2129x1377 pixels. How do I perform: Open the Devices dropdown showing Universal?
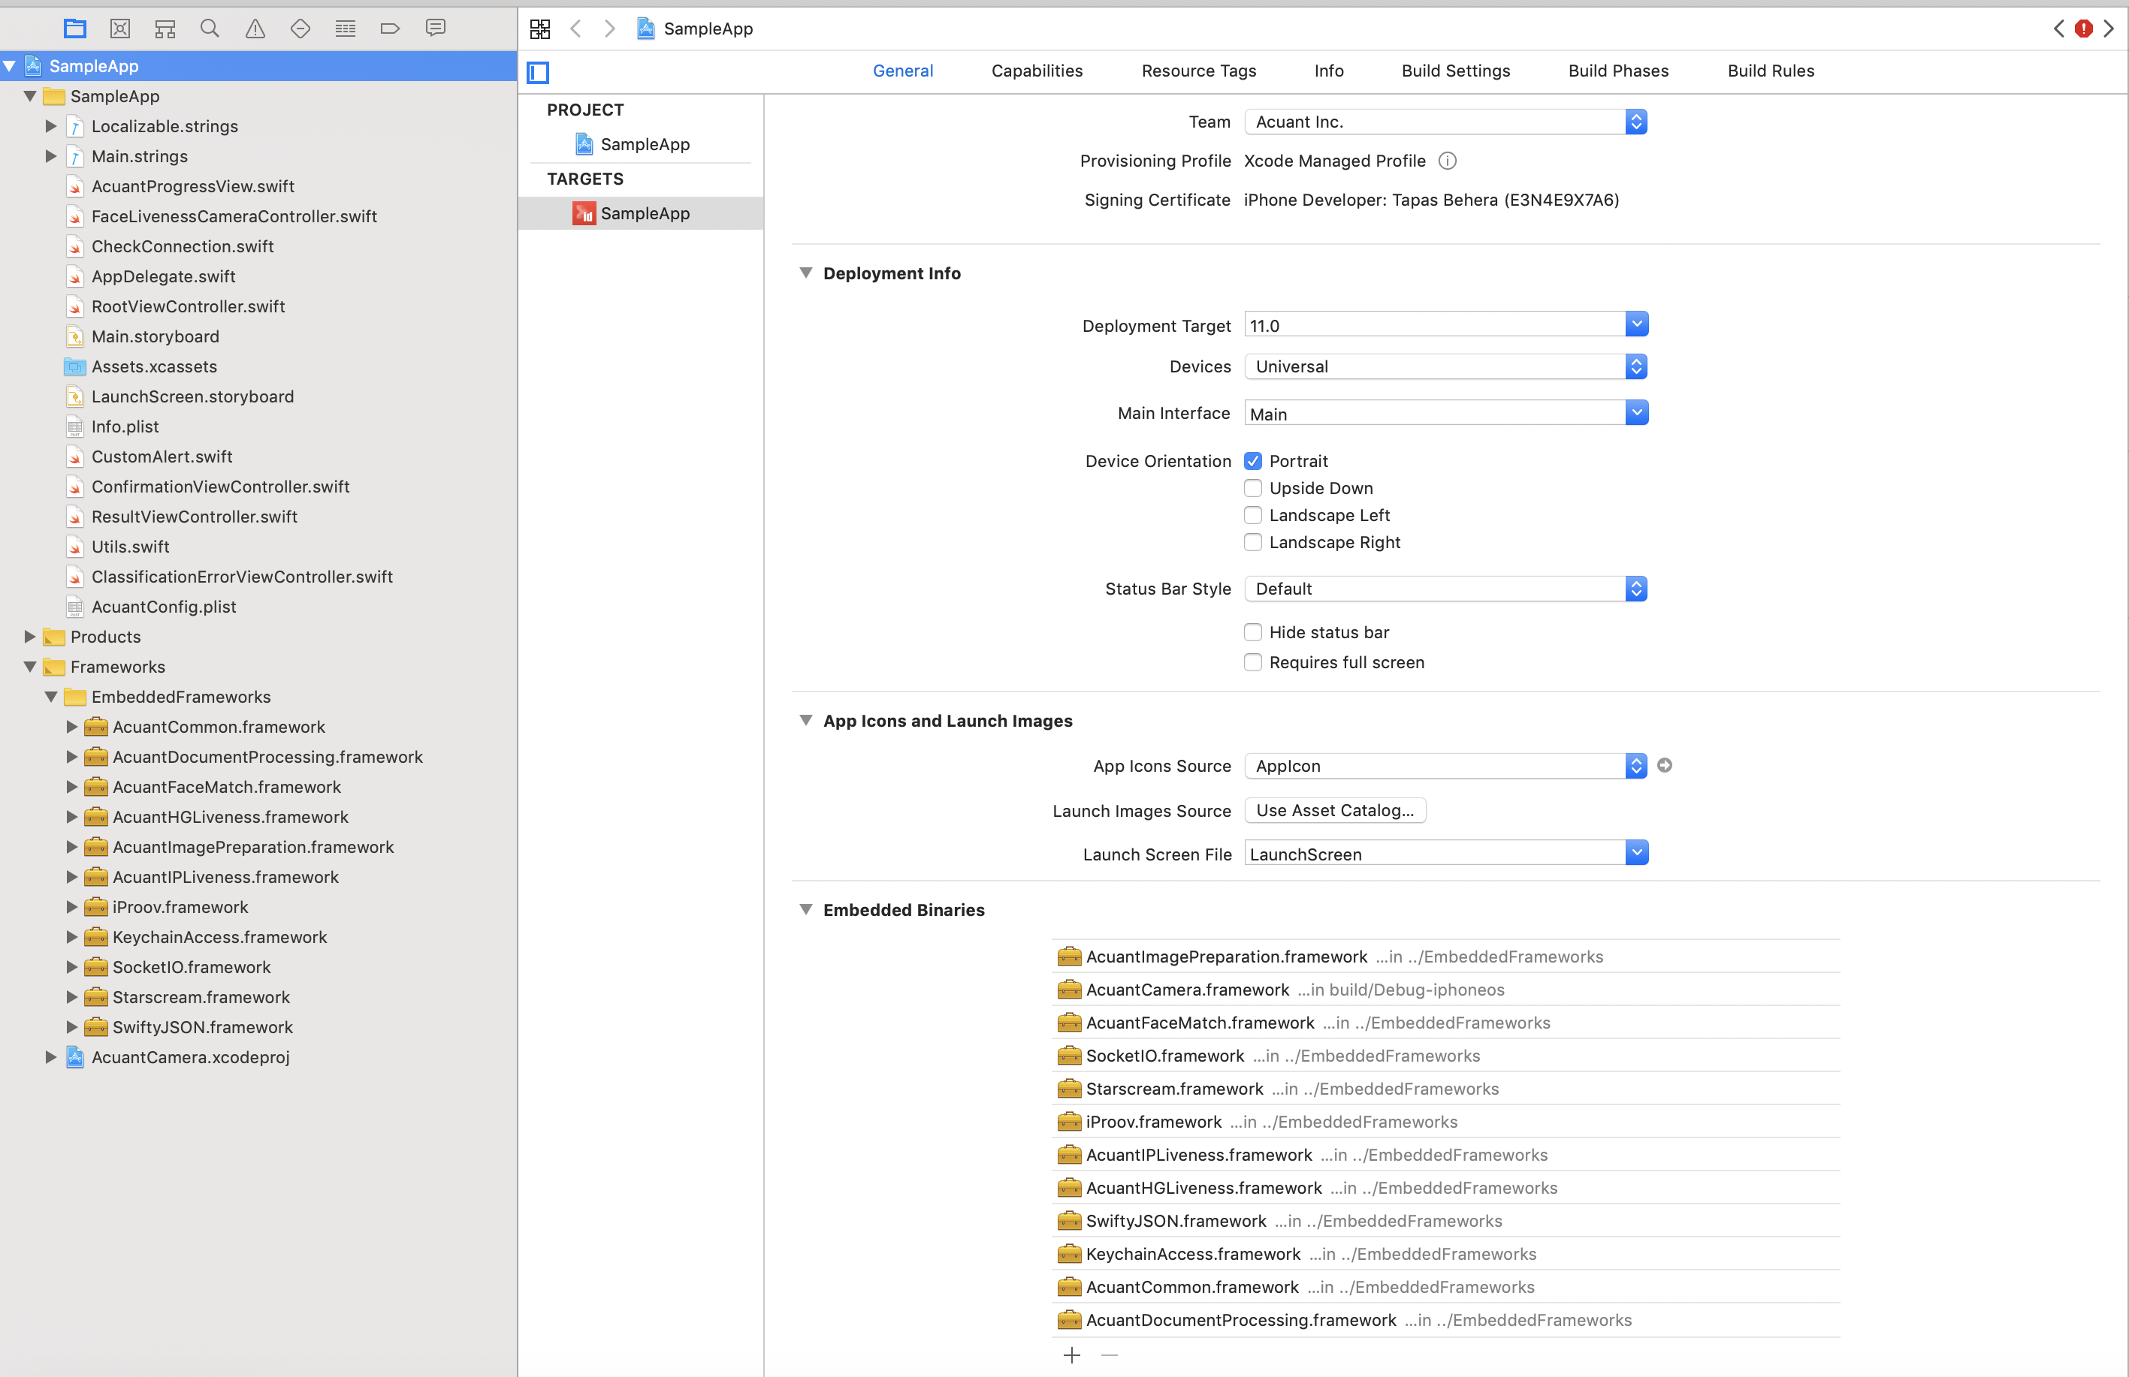click(1445, 366)
